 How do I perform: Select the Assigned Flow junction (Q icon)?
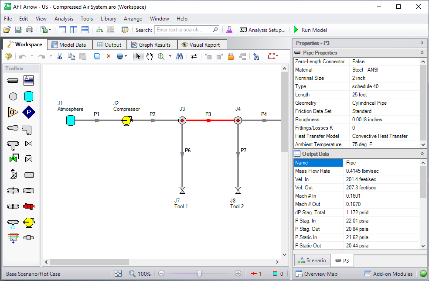[x=13, y=112]
